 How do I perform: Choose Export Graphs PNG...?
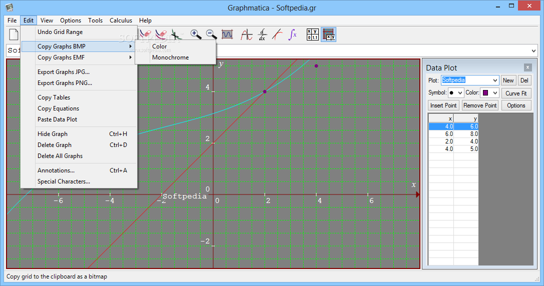pos(79,83)
